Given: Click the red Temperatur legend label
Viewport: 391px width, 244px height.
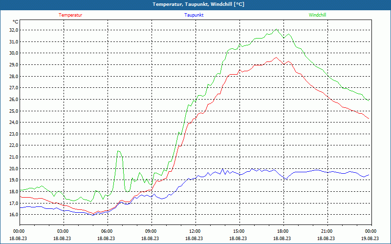Looking at the screenshot, I should pyautogui.click(x=70, y=15).
